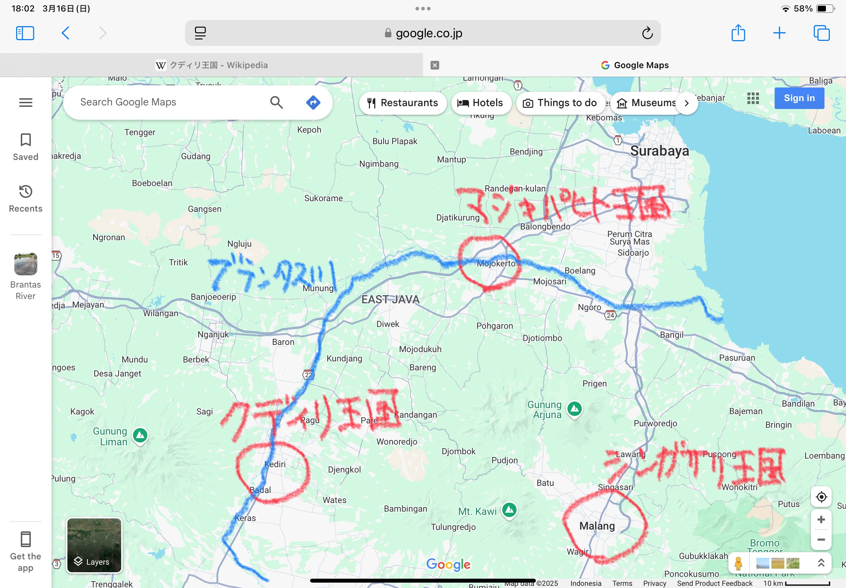The width and height of the screenshot is (846, 588).
Task: Click the Kediri label on map
Action: 275,464
